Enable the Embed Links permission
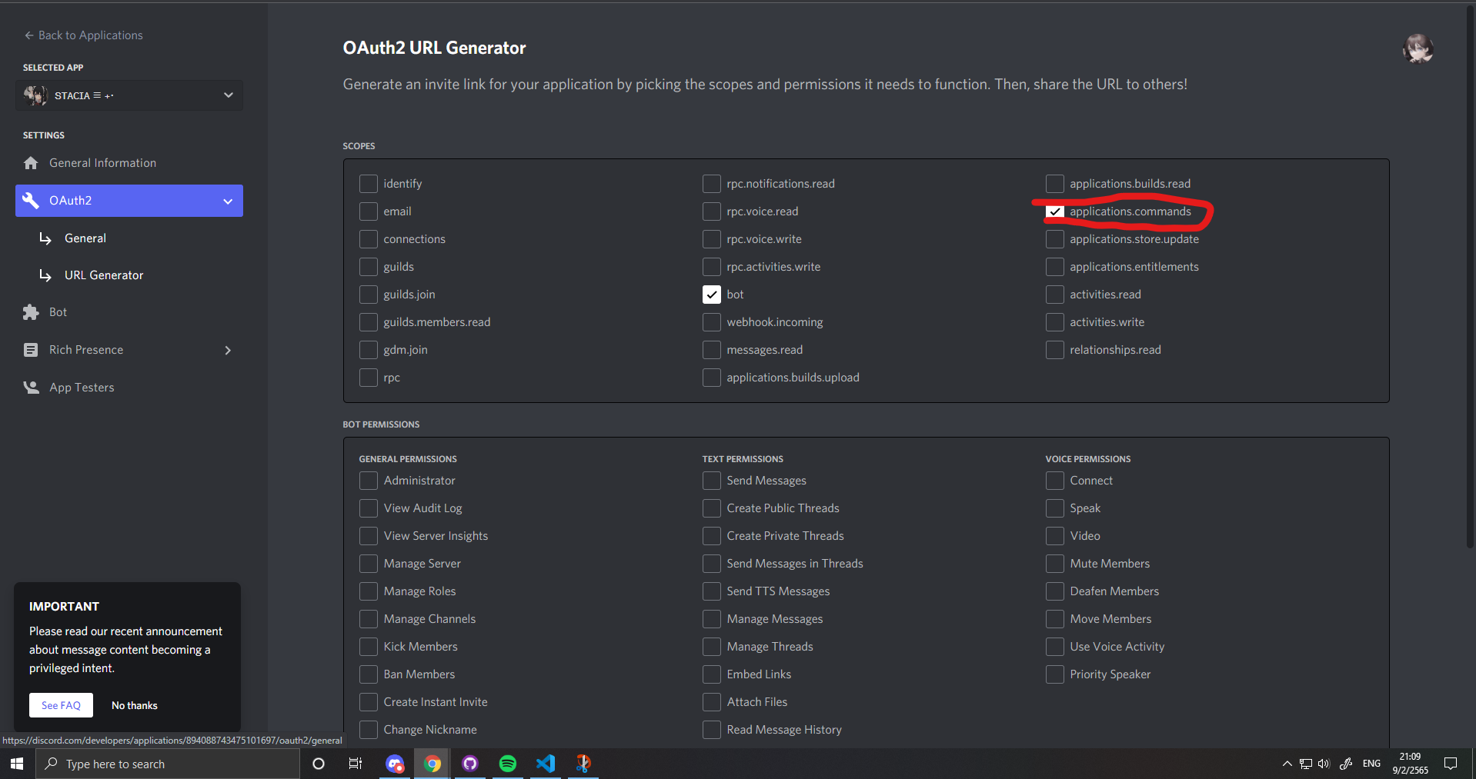 point(712,674)
